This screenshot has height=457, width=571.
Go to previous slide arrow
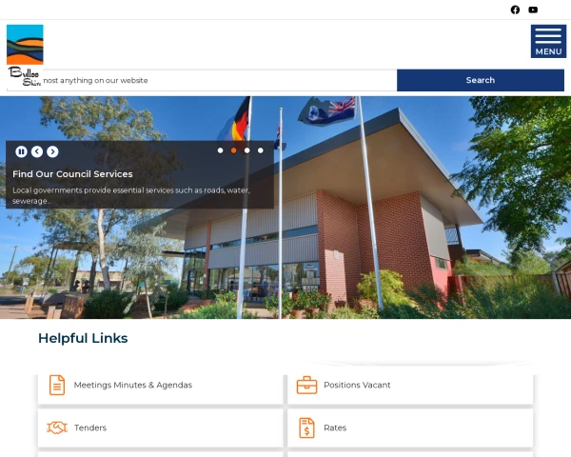(37, 151)
